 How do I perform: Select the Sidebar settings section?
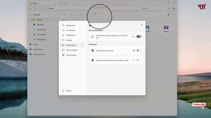tap(73, 40)
